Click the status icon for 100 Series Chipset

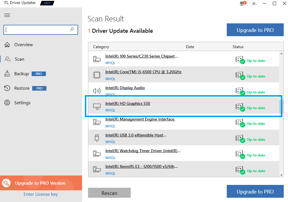coord(240,60)
